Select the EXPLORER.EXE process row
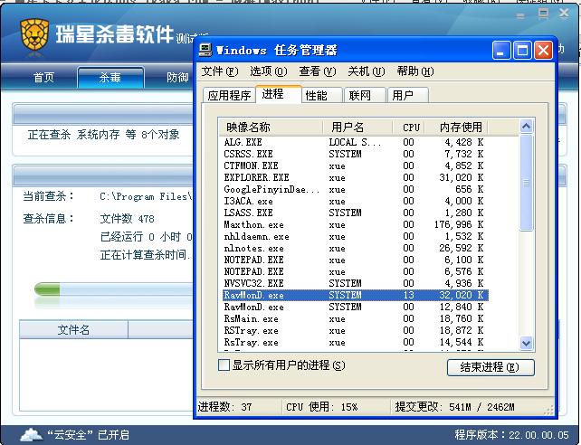581x445 pixels. coord(355,177)
